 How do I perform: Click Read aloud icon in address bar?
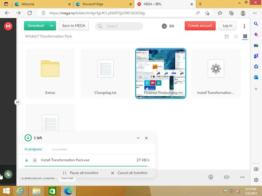click(198, 13)
